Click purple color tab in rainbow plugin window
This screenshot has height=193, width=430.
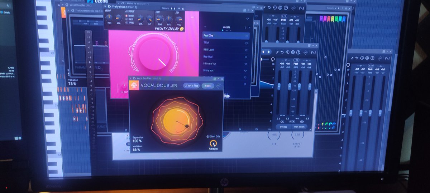point(321,19)
